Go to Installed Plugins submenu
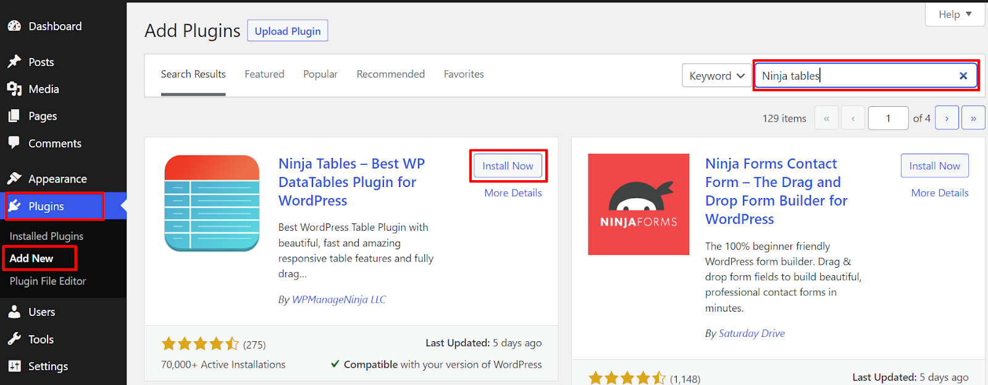 tap(46, 236)
